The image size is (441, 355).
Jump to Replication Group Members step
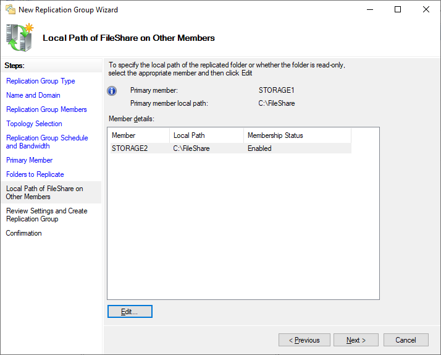coord(46,109)
